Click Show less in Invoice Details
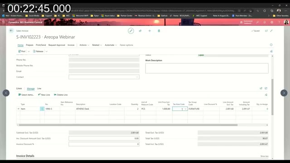Viewport: 290px width, 163px height. pyautogui.click(x=264, y=156)
